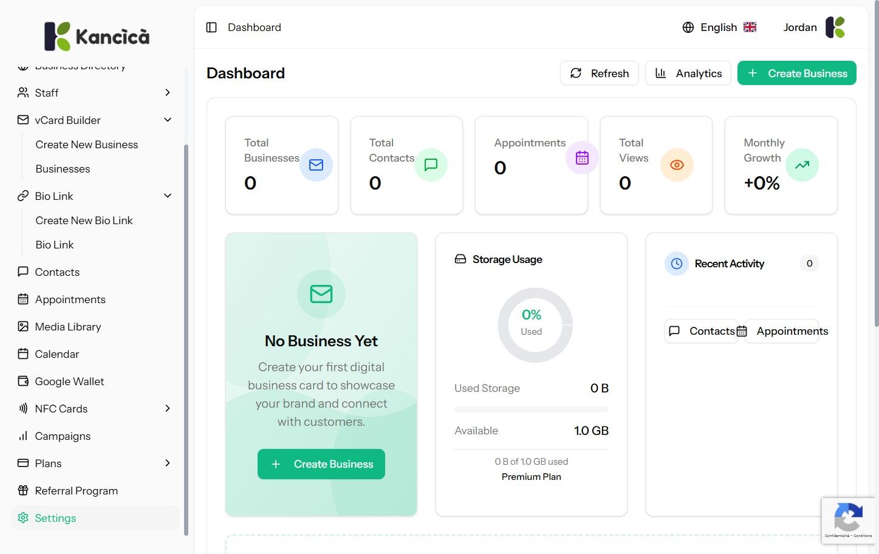Open Calendar in the sidebar
This screenshot has height=554, width=879.
point(95,354)
